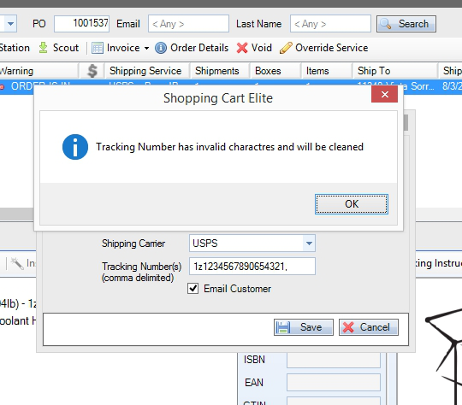Expand the Invoice dropdown arrow
Viewport: 462px width, 405px height.
(146, 48)
